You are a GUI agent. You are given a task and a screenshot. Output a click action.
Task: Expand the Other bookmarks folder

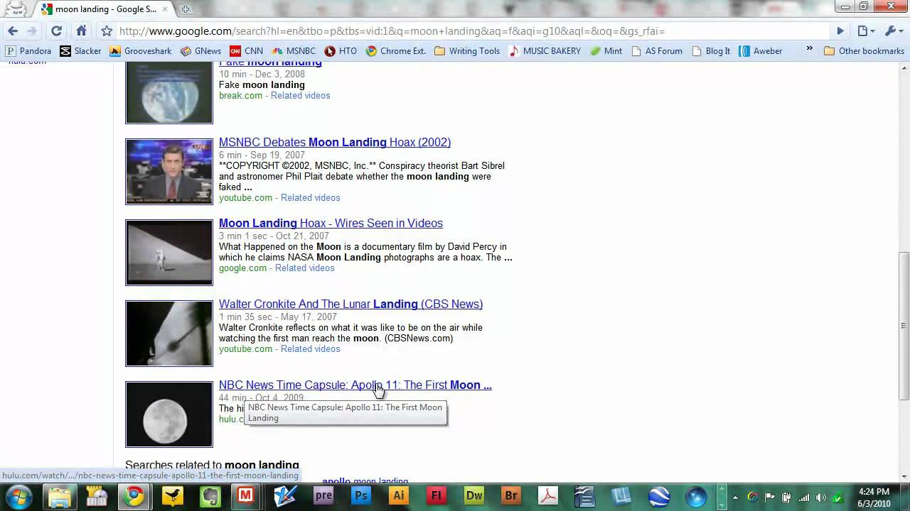tap(864, 51)
